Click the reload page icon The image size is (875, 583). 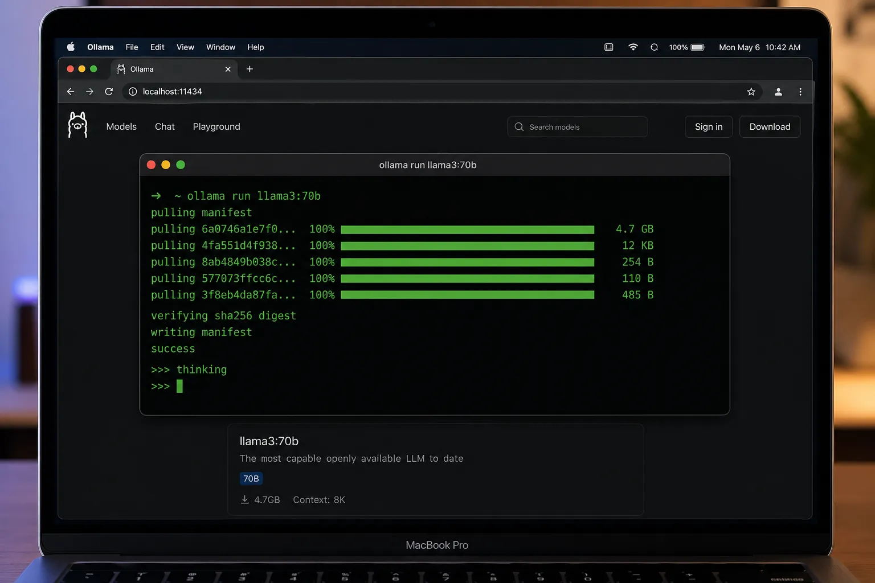[109, 91]
